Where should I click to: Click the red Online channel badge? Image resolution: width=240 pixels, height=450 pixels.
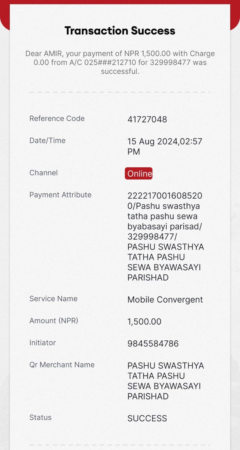(x=139, y=173)
